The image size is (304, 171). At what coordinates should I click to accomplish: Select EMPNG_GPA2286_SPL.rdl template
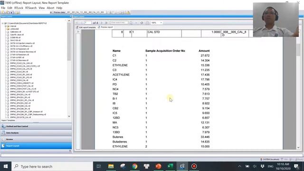tap(20, 109)
